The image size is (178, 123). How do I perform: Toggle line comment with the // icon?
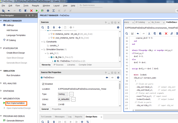tap(172, 34)
